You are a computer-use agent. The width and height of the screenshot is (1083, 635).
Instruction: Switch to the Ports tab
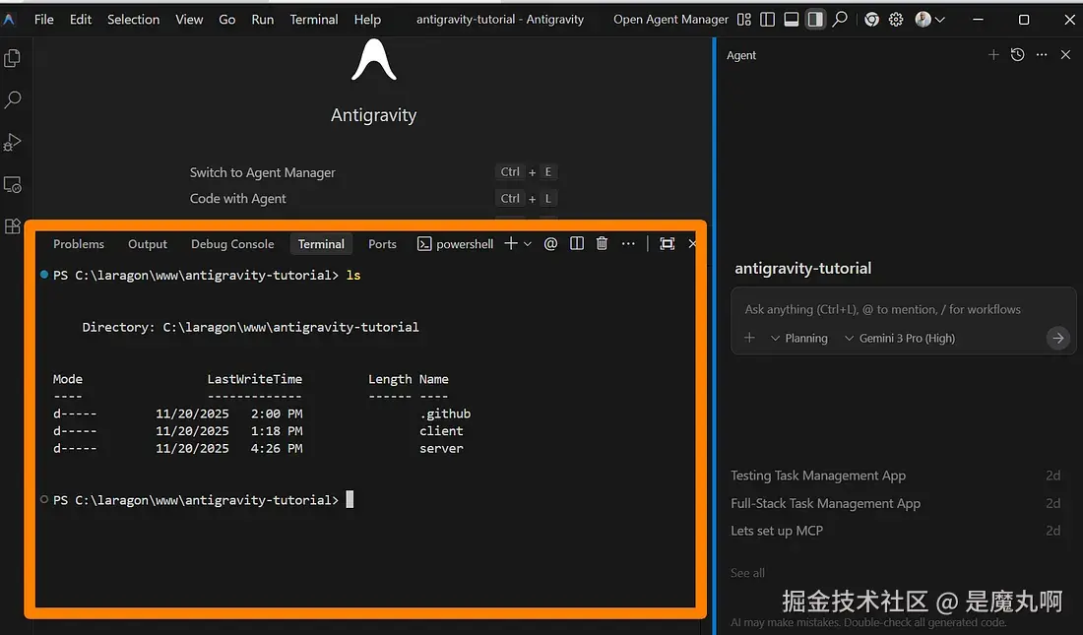tap(382, 244)
